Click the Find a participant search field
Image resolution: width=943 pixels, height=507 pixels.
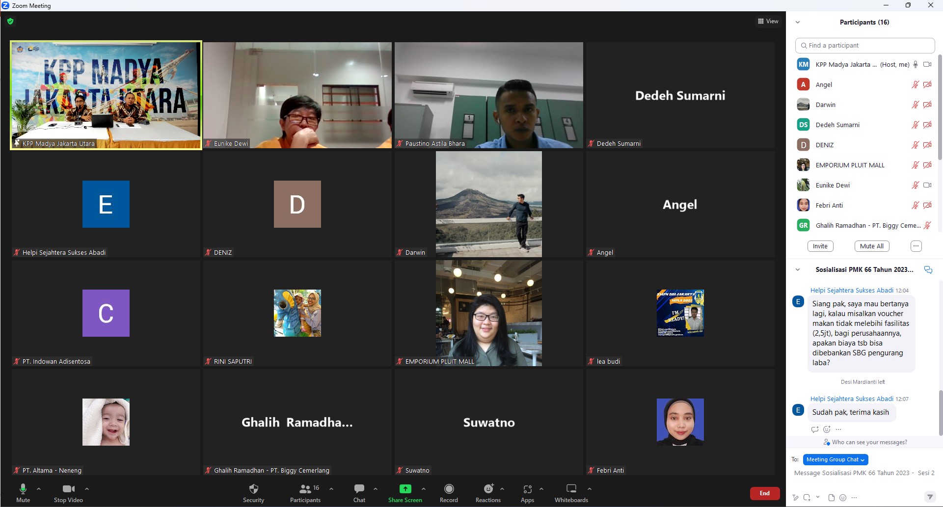tap(865, 45)
